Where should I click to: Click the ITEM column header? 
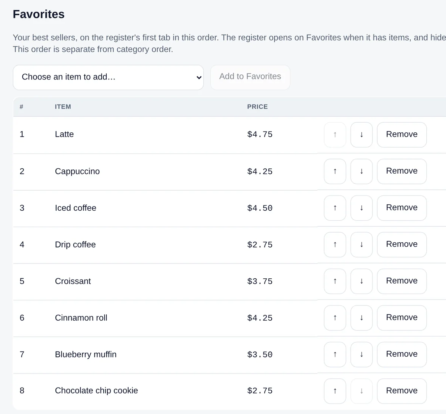(63, 107)
